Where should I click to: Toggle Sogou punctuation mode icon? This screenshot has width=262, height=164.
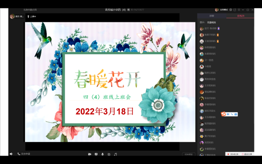pos(232,114)
